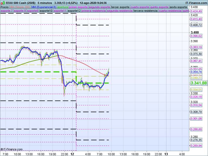Click the IT-Finance.com link at top right
The height and width of the screenshot is (156, 208).
[x=196, y=3]
